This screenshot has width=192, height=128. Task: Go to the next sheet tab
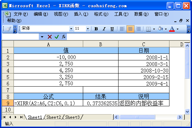pyautogui.click(x=16, y=117)
